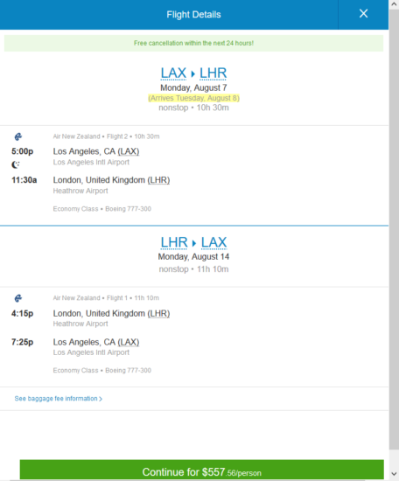Click the overnight moon icon below 5:00p
399x481 pixels.
click(16, 164)
